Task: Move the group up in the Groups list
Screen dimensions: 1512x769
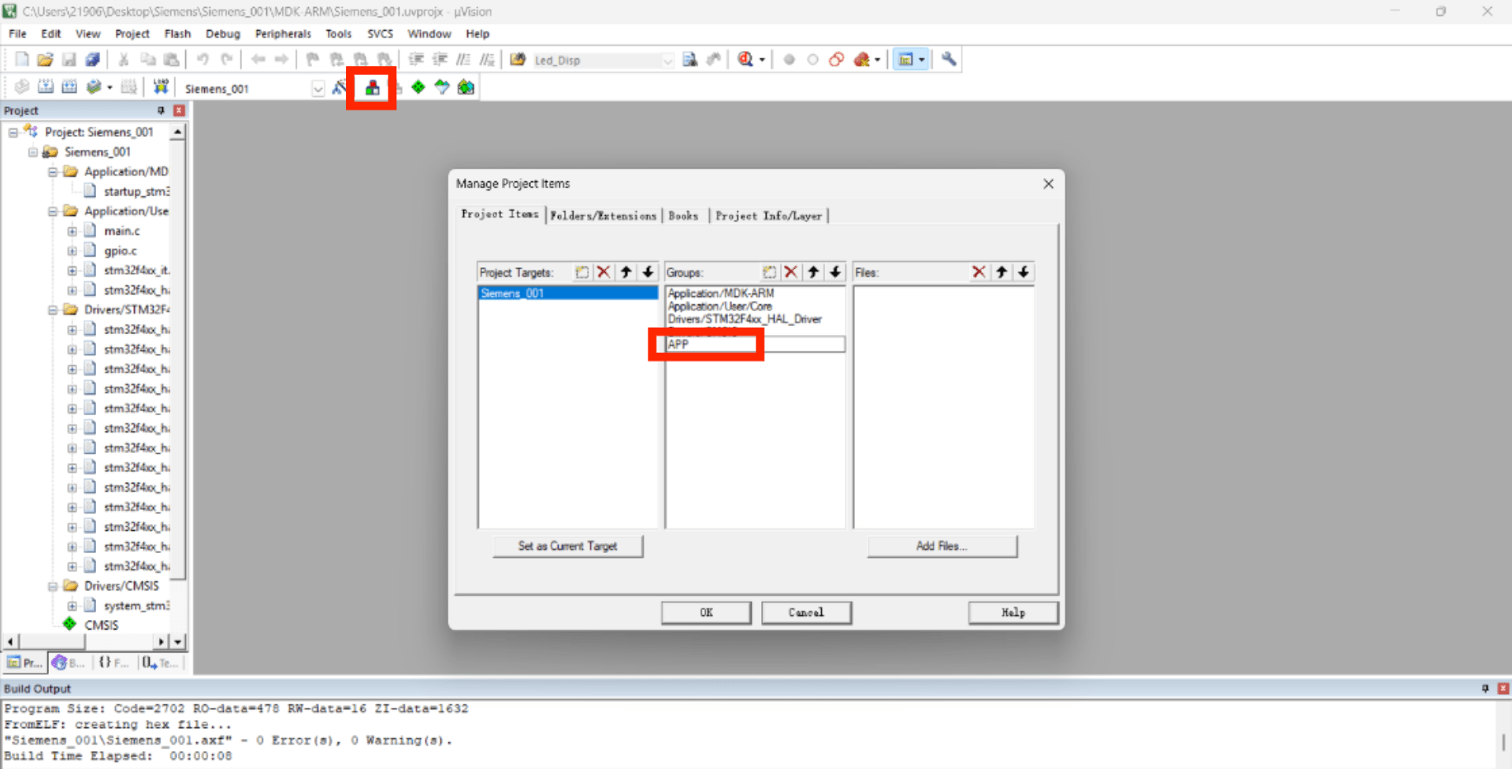Action: [813, 272]
